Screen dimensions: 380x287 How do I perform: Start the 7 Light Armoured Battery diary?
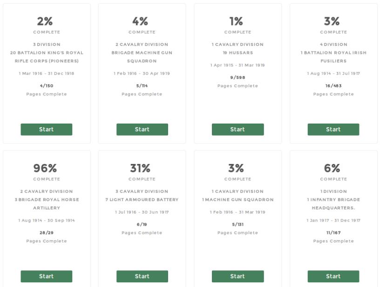coord(142,276)
